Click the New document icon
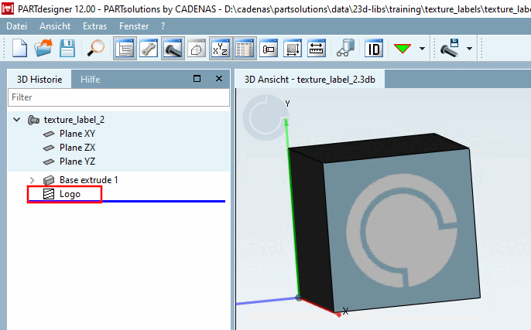Screen dimensions: 531x330 point(19,49)
